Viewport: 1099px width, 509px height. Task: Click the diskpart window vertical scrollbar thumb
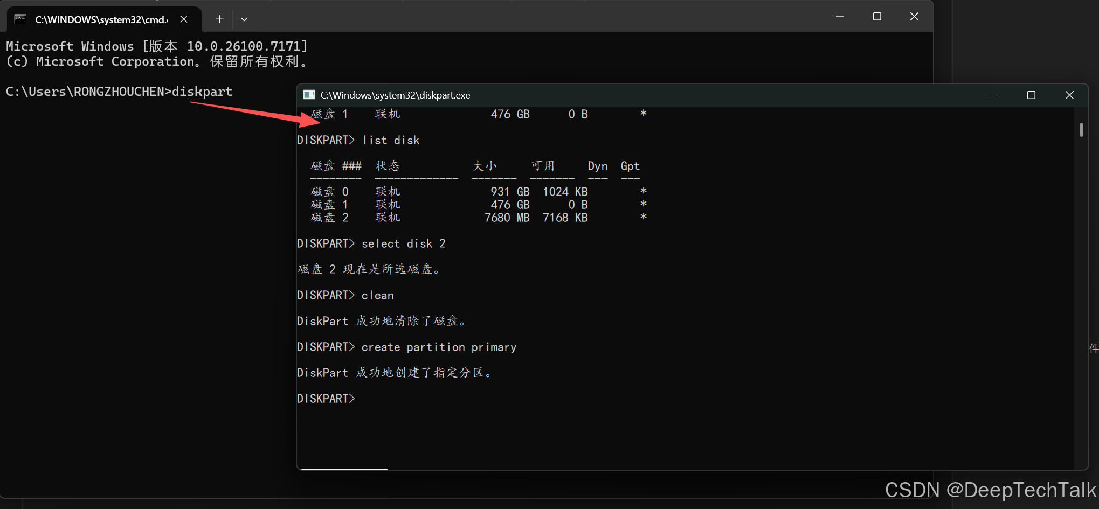click(x=1081, y=130)
